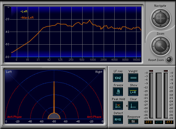Reset the right meter clip indicator
The image size is (176, 129).
click(x=166, y=71)
